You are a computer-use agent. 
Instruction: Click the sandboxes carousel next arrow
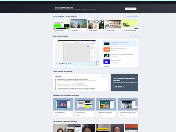tap(136, 107)
